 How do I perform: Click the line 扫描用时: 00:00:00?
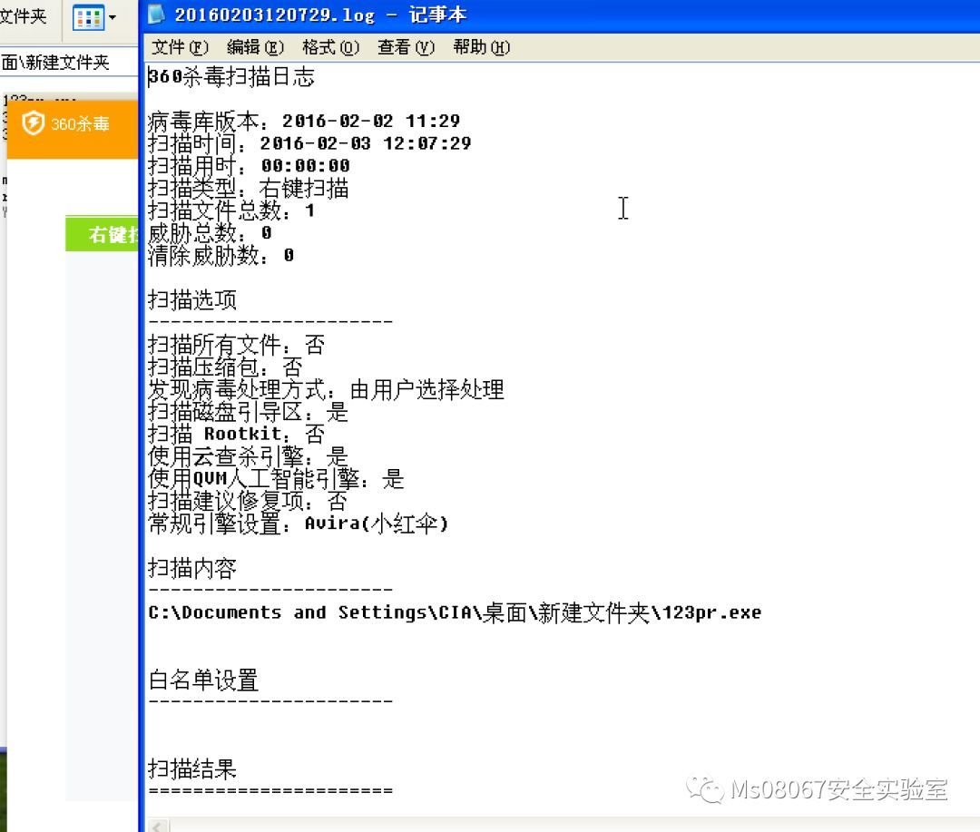pos(249,166)
